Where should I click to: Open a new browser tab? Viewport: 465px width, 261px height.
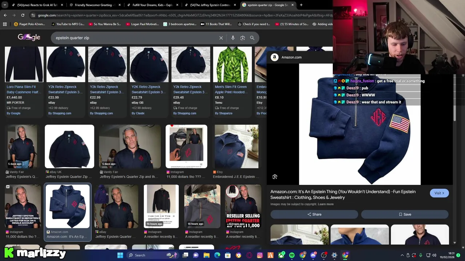301,5
